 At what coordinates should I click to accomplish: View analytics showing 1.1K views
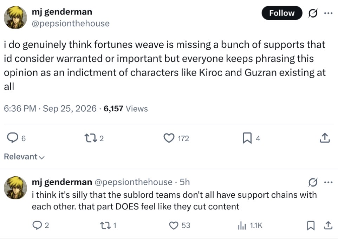point(250,225)
